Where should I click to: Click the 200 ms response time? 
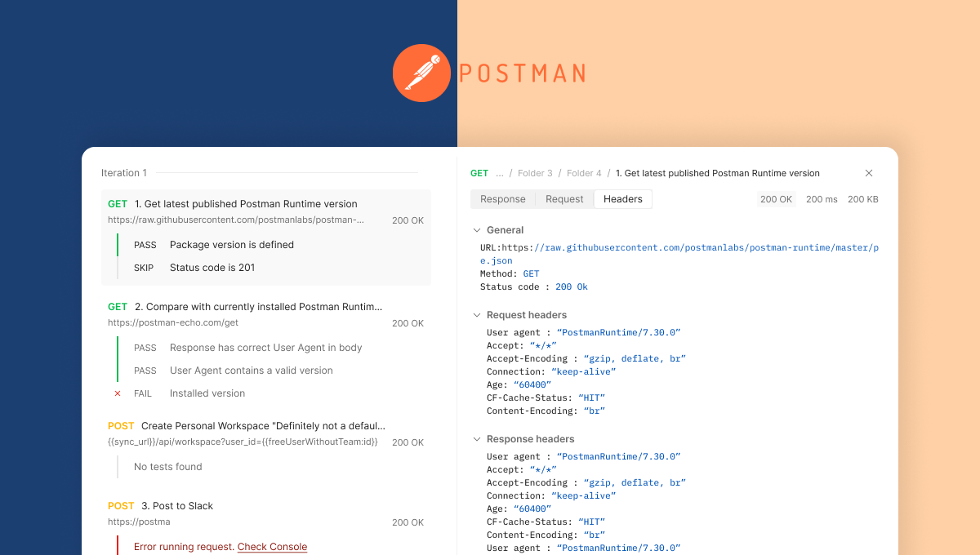[822, 199]
